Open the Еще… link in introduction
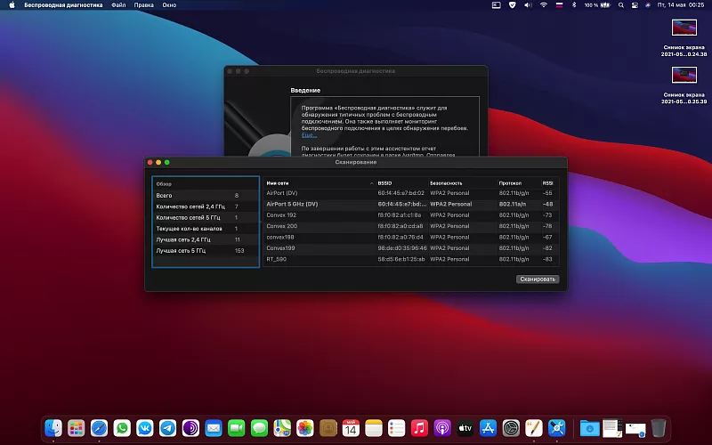712x445 pixels. point(309,135)
